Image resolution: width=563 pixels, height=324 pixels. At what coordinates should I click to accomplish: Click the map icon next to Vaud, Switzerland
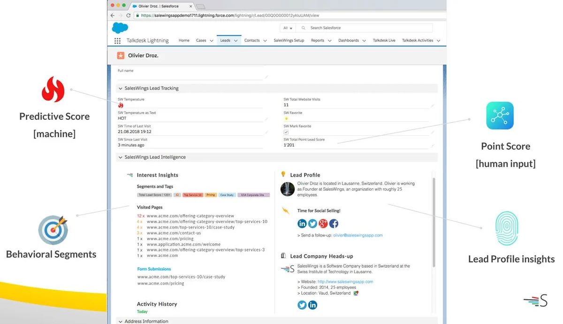pos(356,293)
